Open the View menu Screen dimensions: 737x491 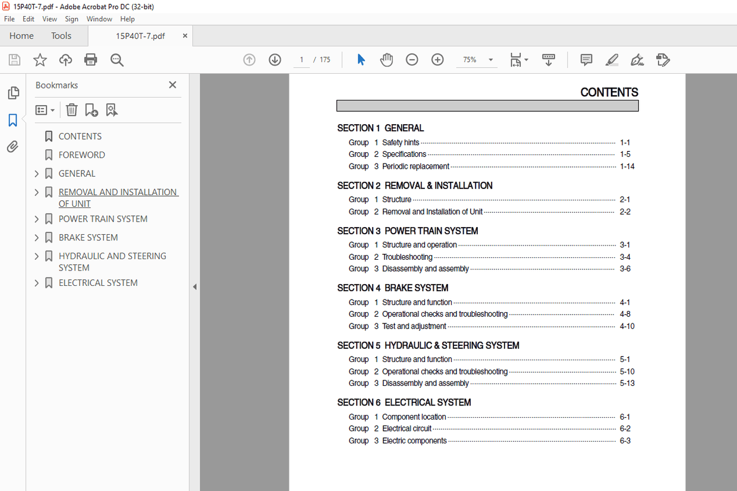[50, 19]
